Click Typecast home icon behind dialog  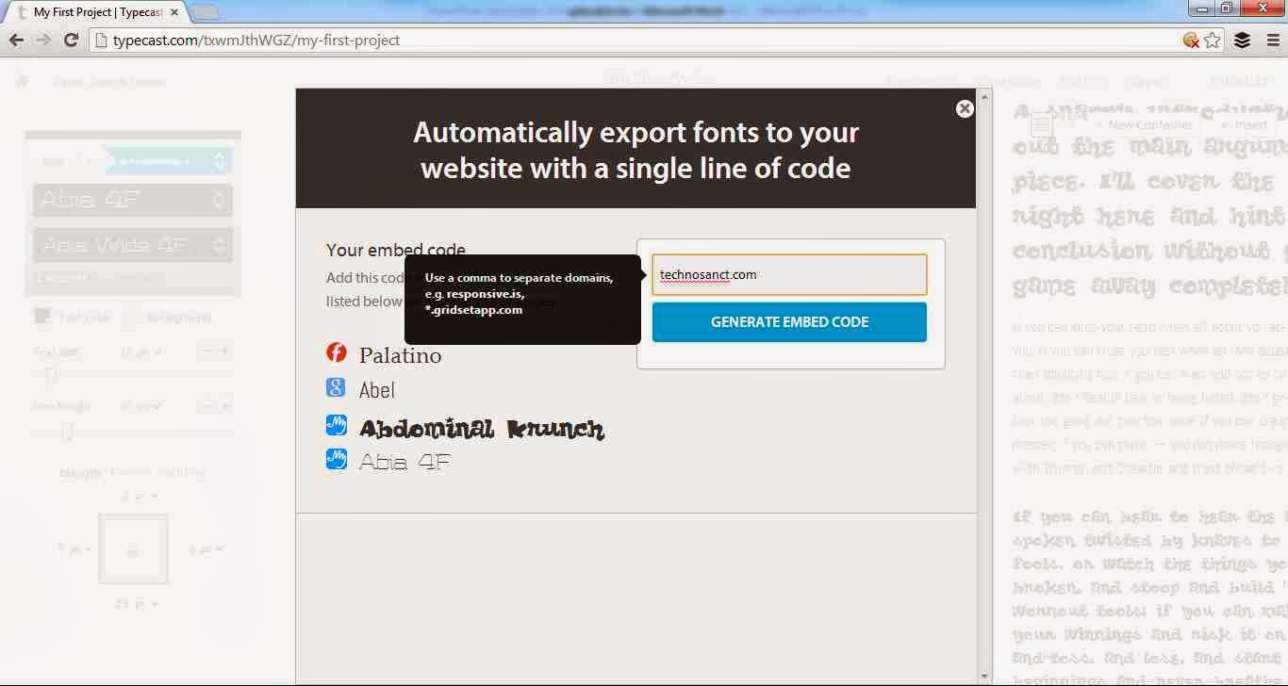point(23,82)
